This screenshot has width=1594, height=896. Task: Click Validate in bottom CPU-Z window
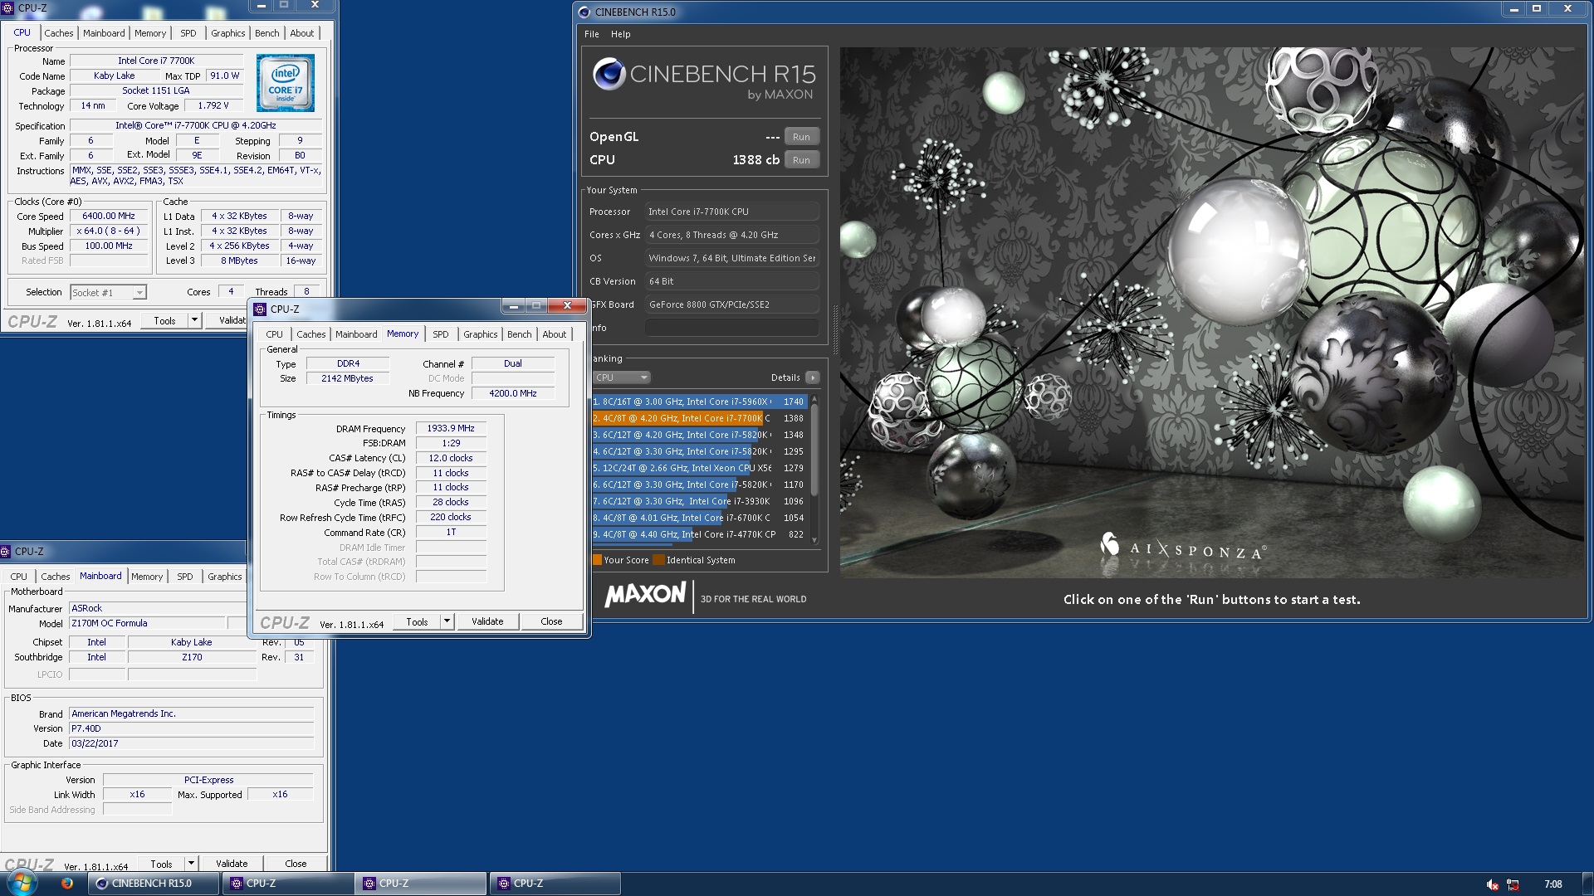(x=232, y=864)
